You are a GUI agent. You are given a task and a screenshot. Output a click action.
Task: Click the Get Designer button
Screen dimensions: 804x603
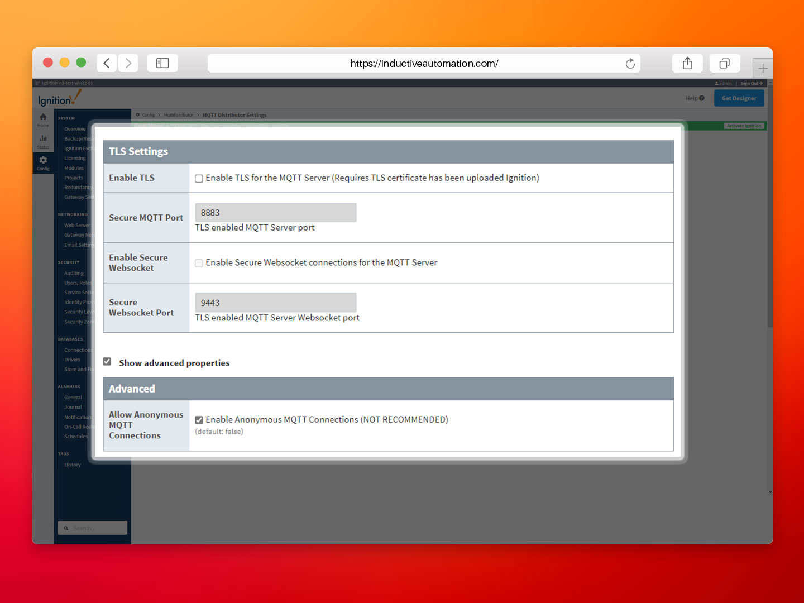(739, 98)
